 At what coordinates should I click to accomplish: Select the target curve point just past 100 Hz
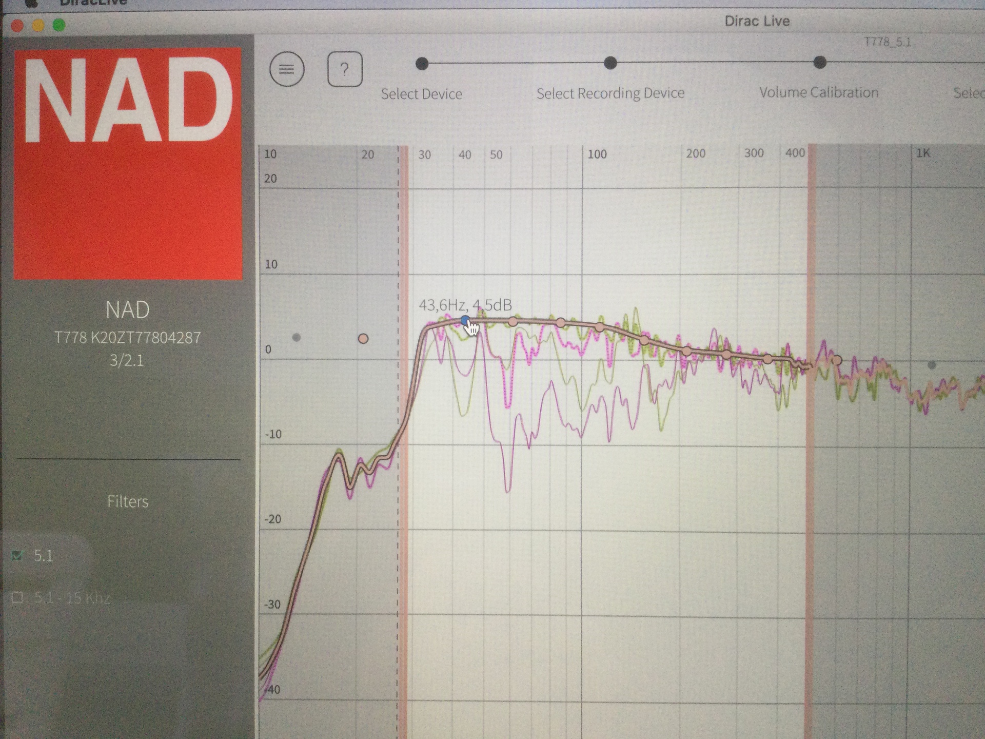pos(599,327)
